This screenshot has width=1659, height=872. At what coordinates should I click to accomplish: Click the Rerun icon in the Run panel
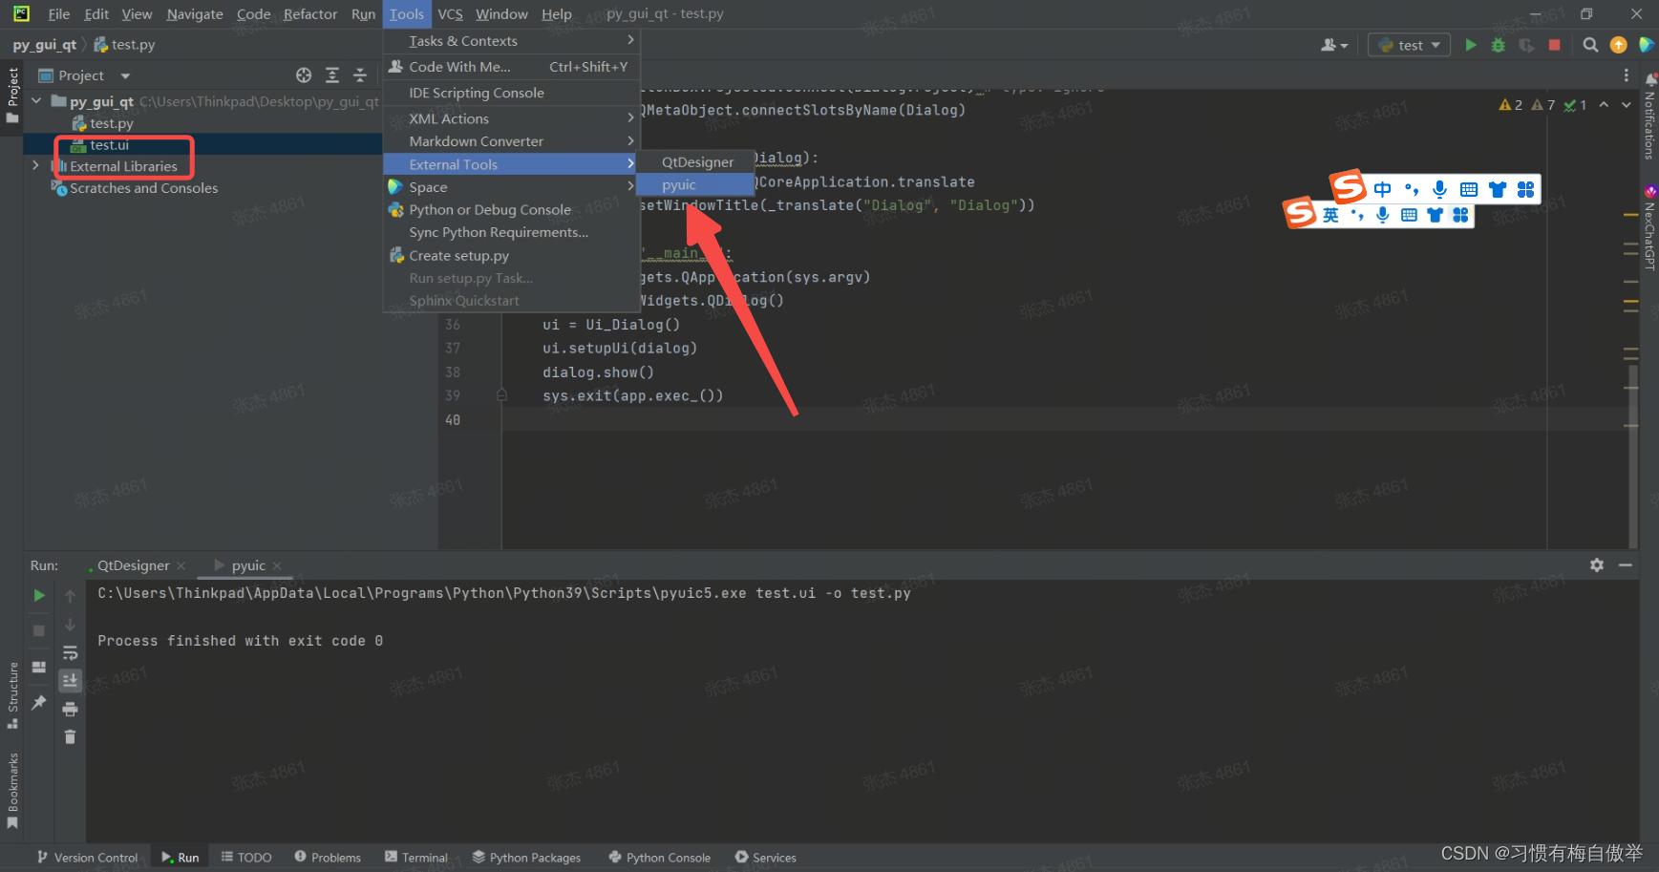click(38, 595)
